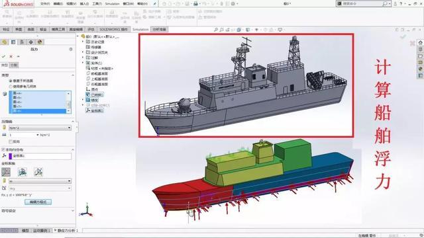Select the 'use reference geometry' radio button
The height and width of the screenshot is (238, 424).
pyautogui.click(x=11, y=87)
